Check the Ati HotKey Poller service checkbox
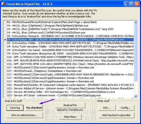 coord(5,92)
